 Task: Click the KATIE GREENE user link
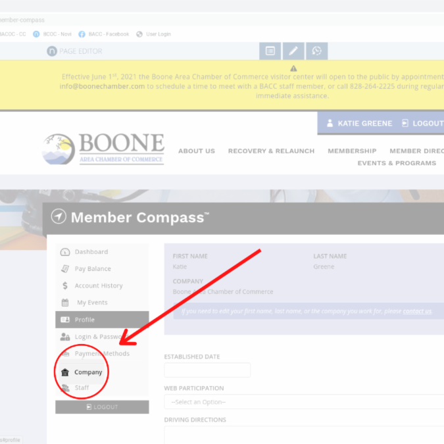(x=364, y=124)
